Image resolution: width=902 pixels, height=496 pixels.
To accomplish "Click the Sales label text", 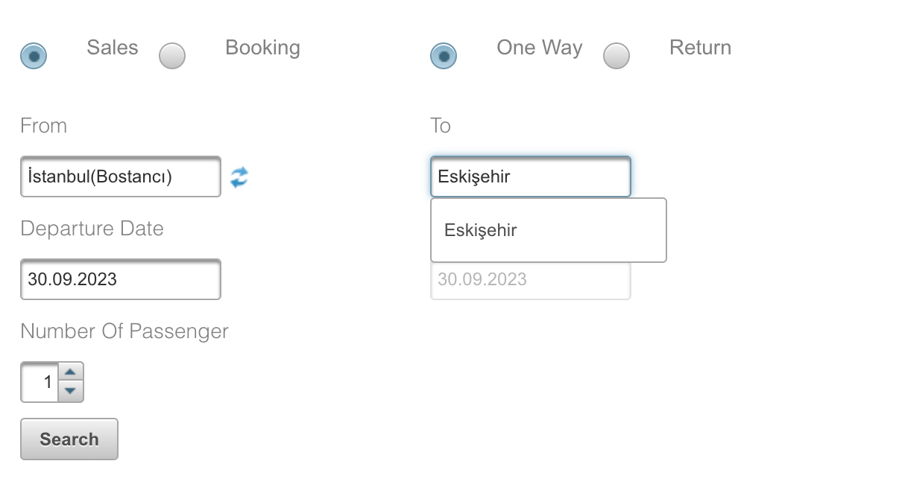I will [113, 48].
